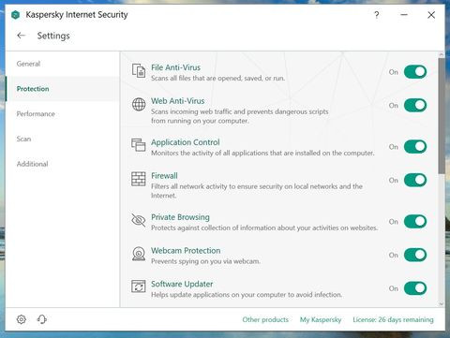
Task: Turn off the Web Anti-Virus switch
Action: (415, 105)
